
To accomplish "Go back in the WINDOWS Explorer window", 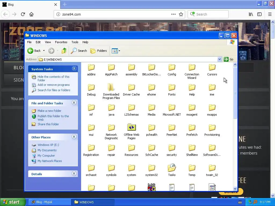I will coord(34,51).
